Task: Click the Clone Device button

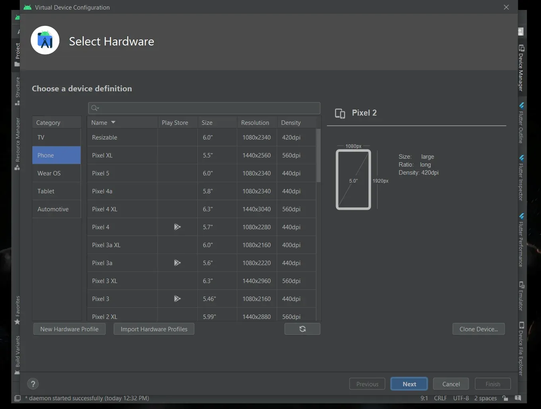Action: 478,329
